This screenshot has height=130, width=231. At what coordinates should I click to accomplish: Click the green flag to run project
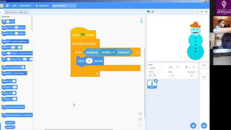pyautogui.click(x=148, y=12)
